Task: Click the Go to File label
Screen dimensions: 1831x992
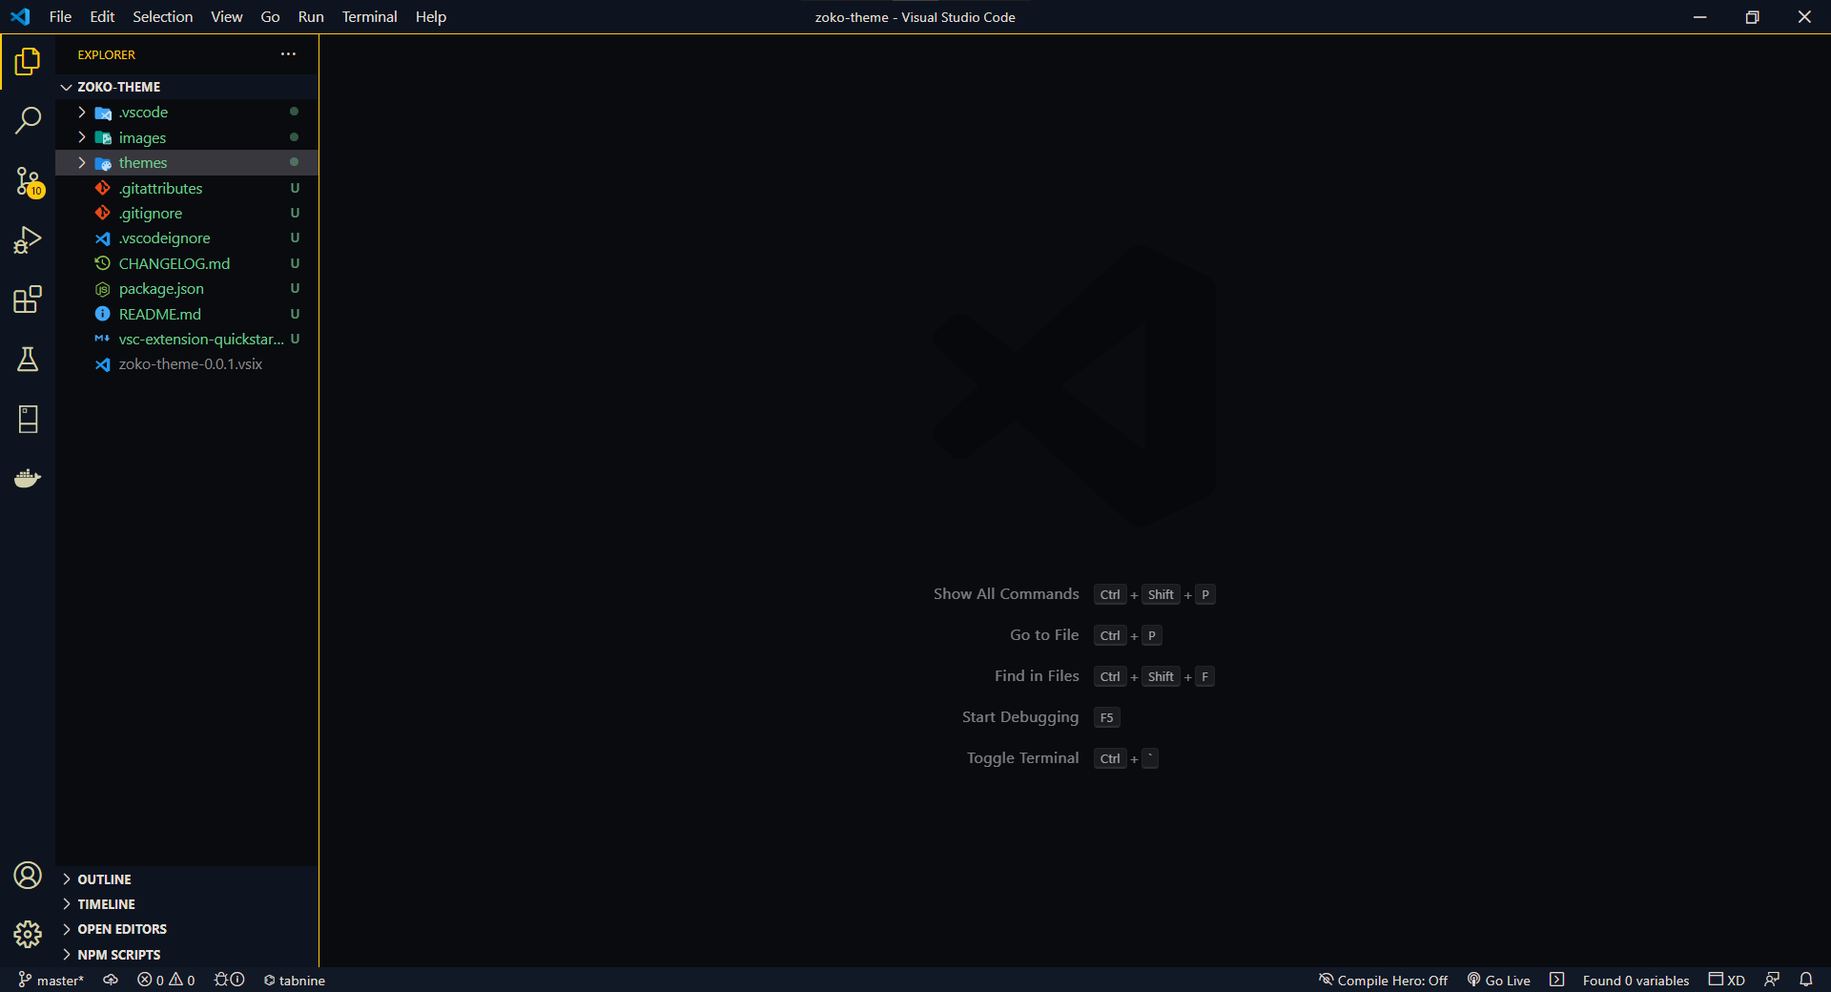Action: point(1044,635)
